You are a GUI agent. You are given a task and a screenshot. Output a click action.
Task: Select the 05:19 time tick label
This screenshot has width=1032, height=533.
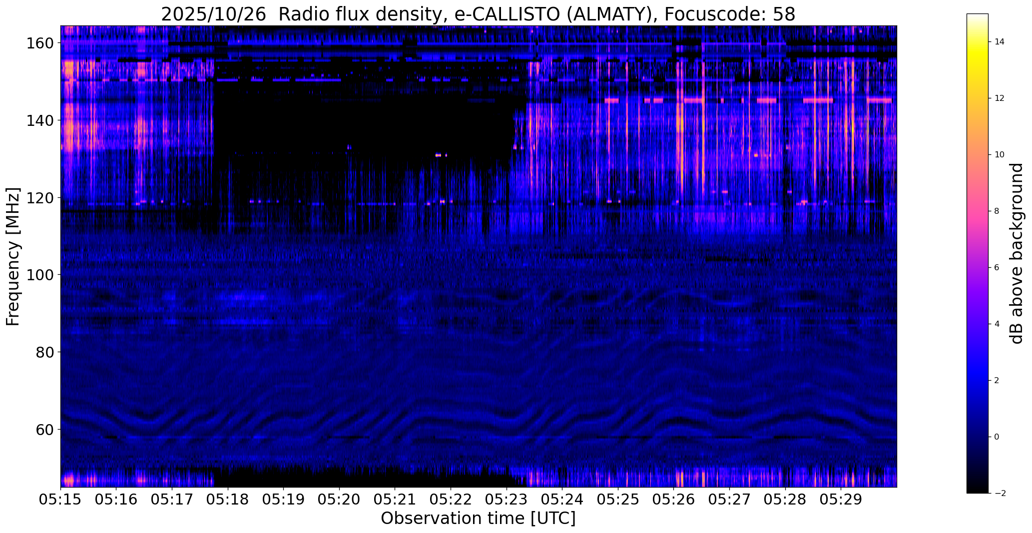pos(284,500)
